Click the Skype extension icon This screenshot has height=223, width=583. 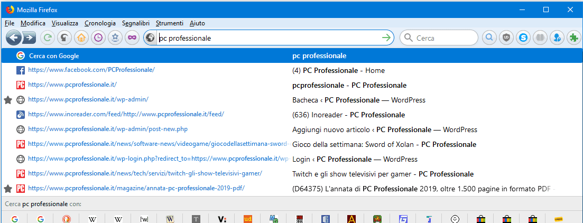click(523, 38)
